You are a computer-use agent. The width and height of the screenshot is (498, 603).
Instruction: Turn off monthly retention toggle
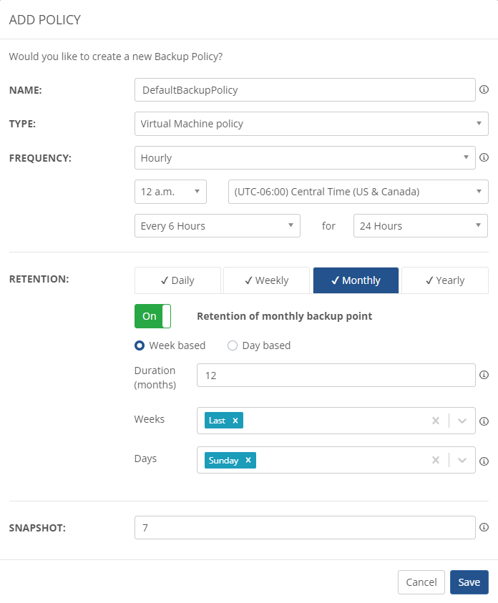pos(153,316)
